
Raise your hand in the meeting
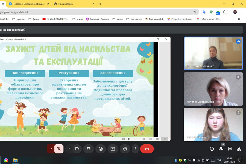[125, 149]
